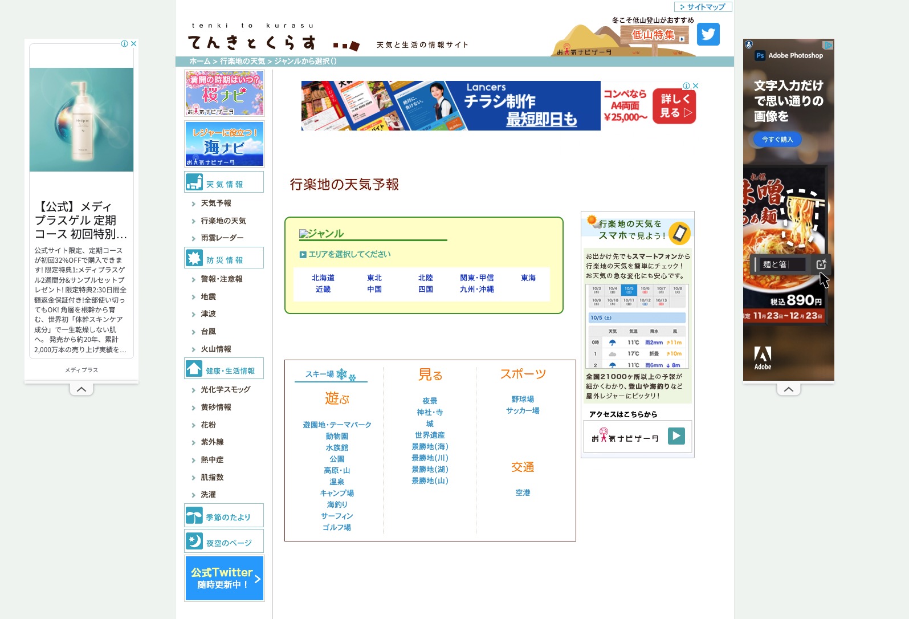Click the 公式Twitter 随時更新中 banner
The width and height of the screenshot is (909, 619).
point(224,579)
